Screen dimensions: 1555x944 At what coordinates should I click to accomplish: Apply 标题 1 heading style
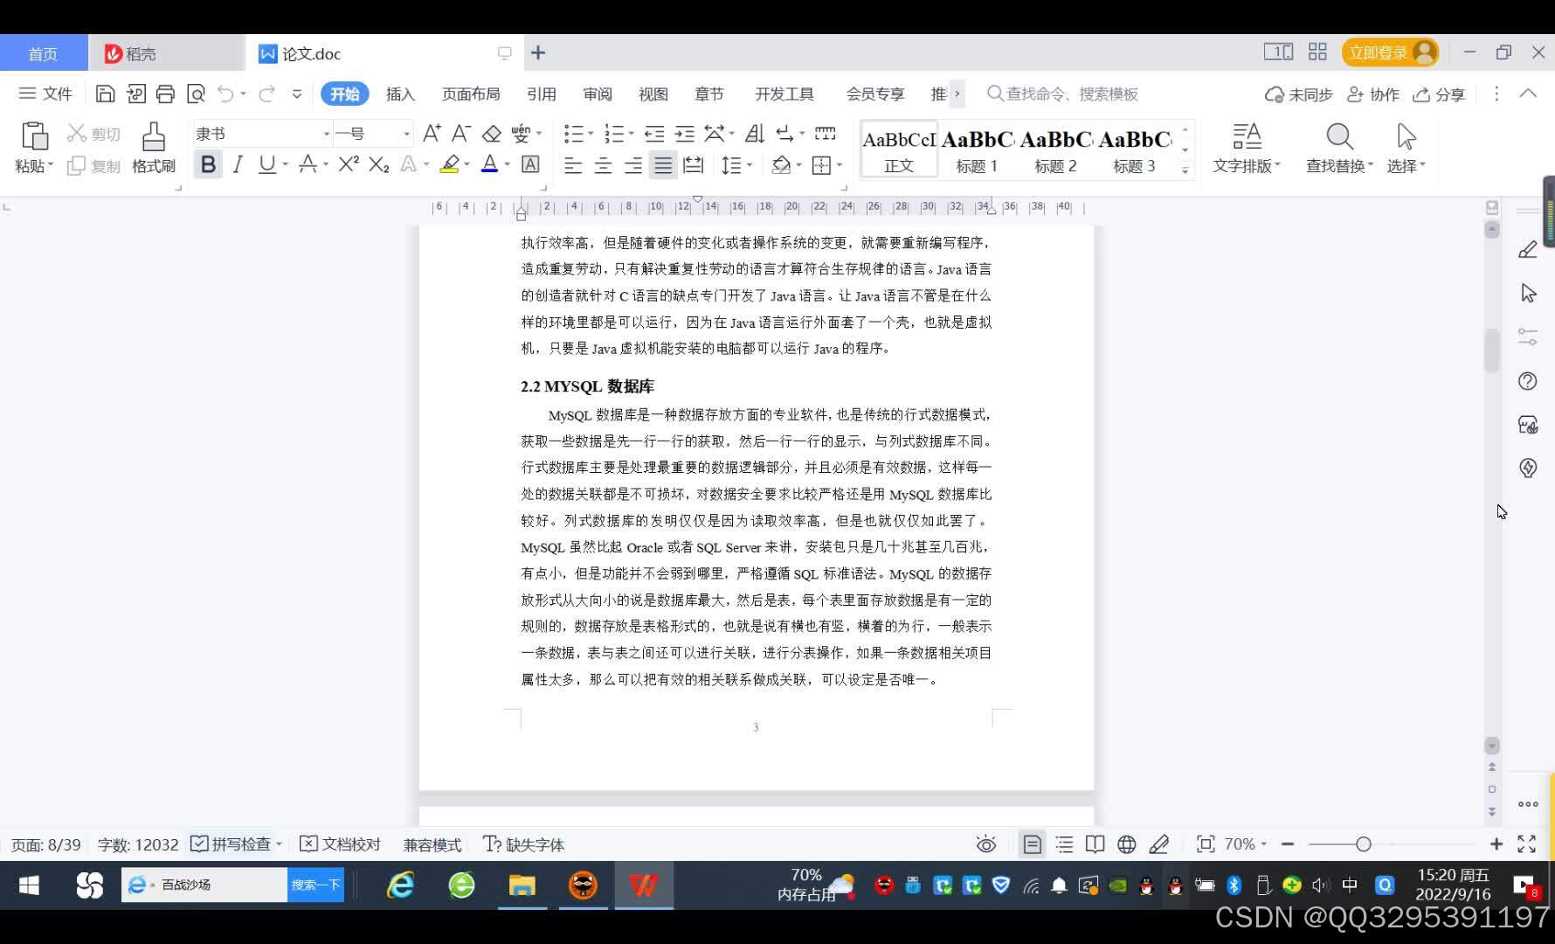click(977, 149)
